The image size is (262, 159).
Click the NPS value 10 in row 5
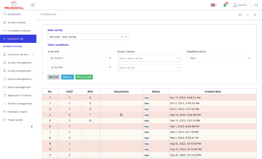click(90, 120)
